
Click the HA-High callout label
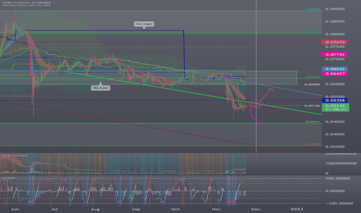tap(144, 24)
